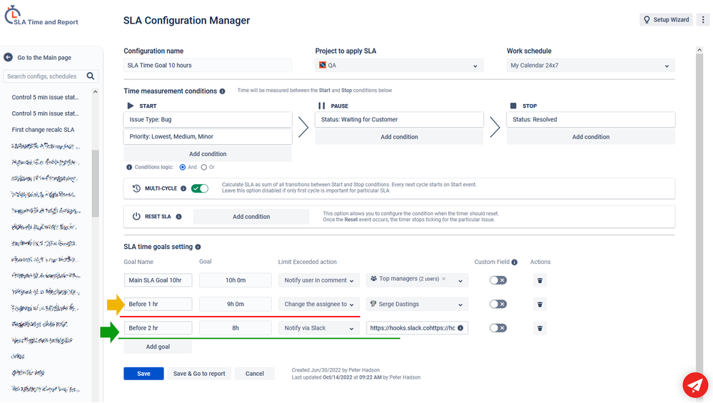Open Serge Dastings assignee dropdown

coord(417,305)
